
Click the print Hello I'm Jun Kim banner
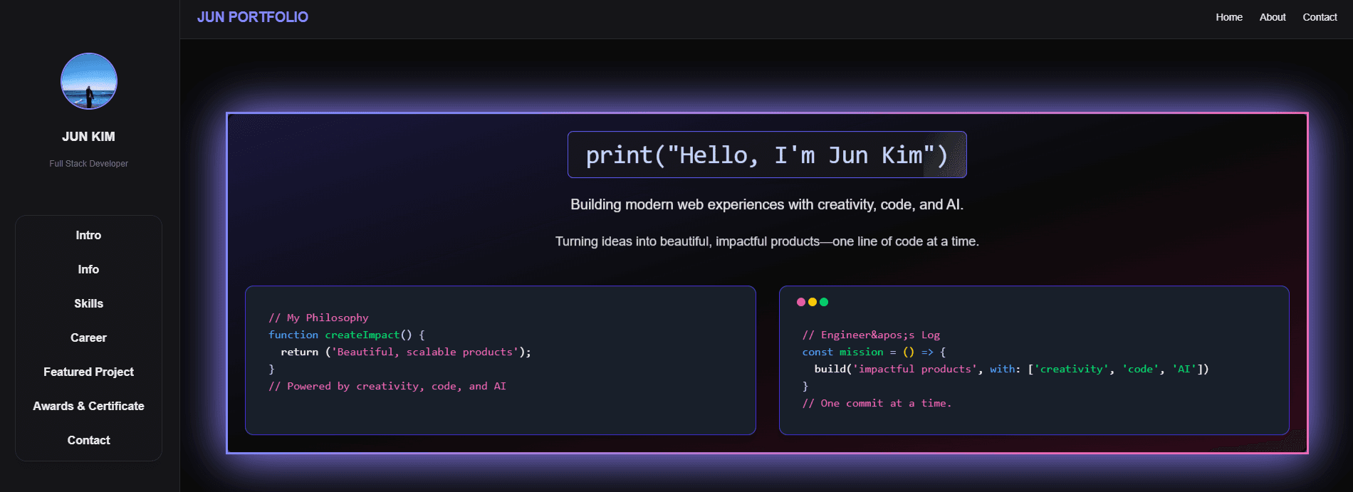(767, 155)
